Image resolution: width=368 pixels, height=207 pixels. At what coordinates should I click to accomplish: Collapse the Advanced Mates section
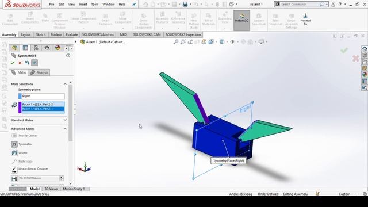(x=65, y=129)
